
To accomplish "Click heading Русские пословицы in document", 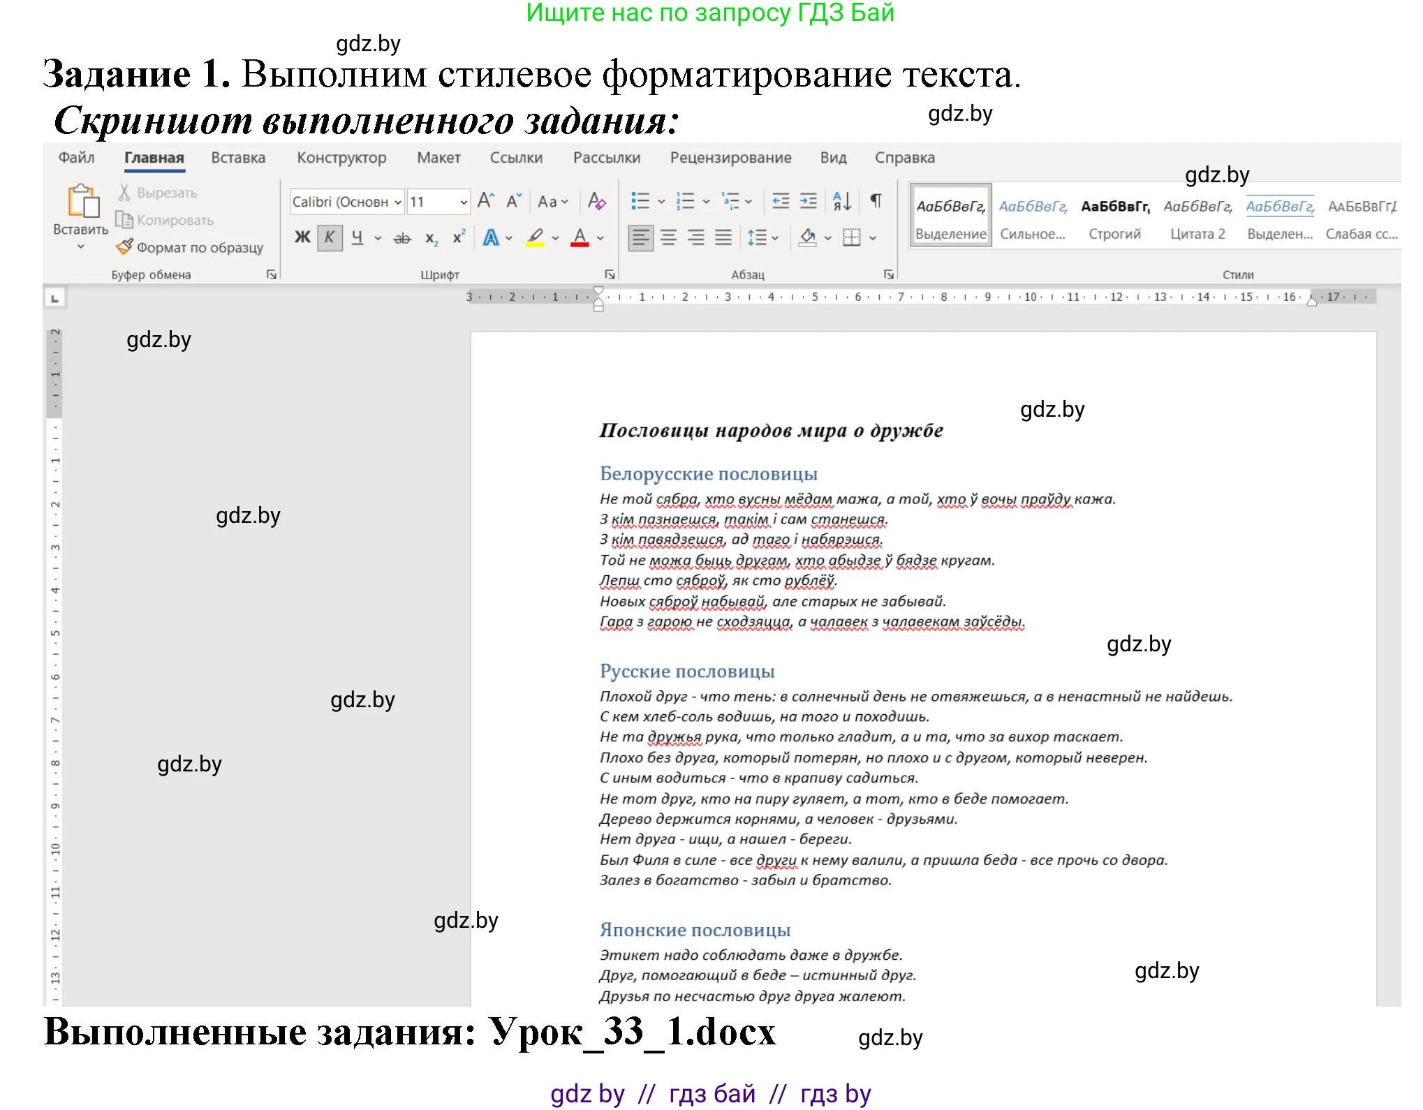I will (687, 671).
